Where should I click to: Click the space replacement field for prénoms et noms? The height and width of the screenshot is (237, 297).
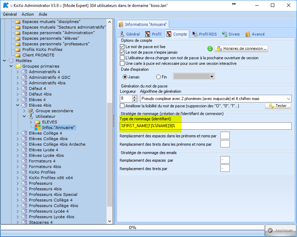pos(225,136)
